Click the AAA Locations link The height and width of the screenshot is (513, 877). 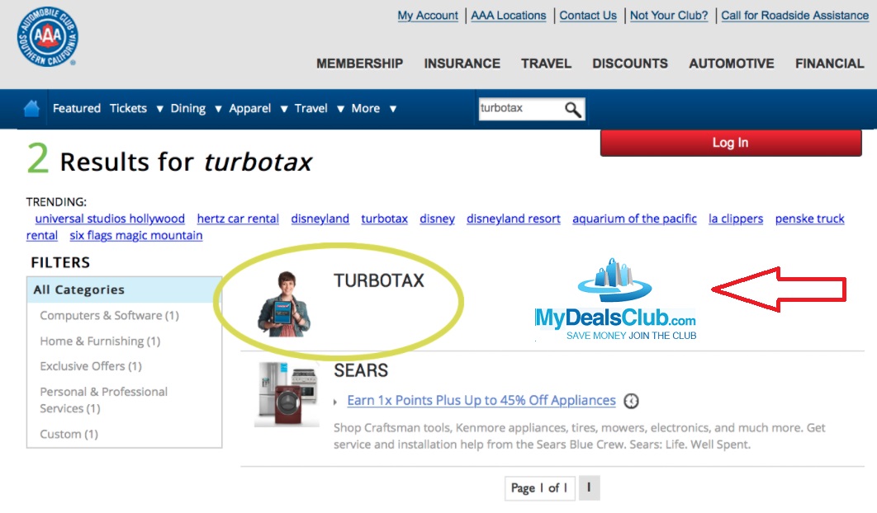509,16
